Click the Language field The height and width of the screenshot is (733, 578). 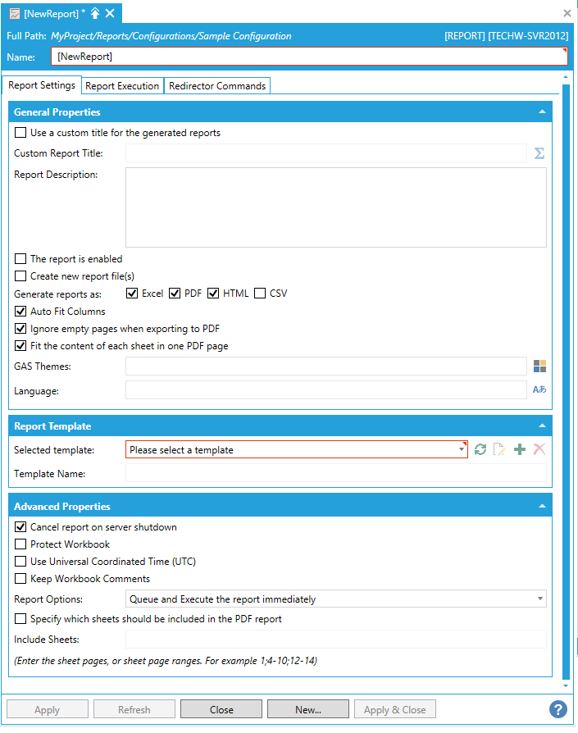tap(326, 390)
